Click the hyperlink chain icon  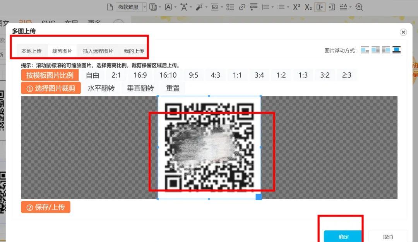pyautogui.click(x=242, y=7)
